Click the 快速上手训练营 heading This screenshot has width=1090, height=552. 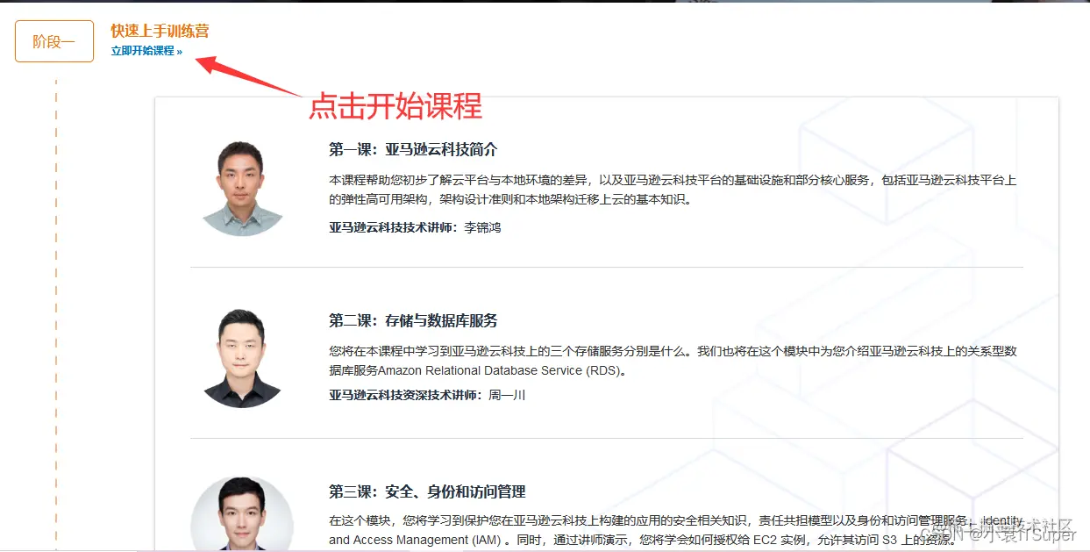[160, 32]
